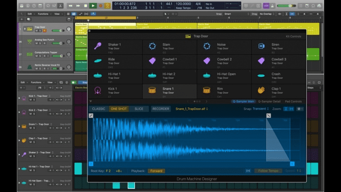Select the Hi-Hat 1 pad

pos(115,76)
